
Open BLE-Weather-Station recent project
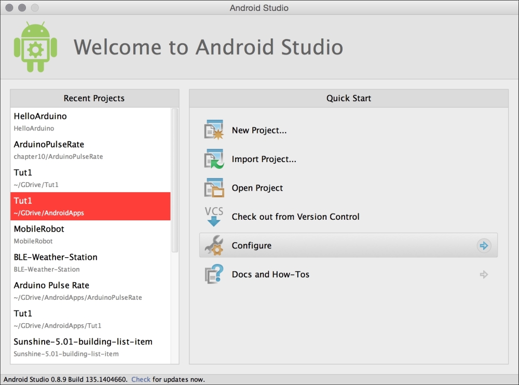click(x=90, y=262)
